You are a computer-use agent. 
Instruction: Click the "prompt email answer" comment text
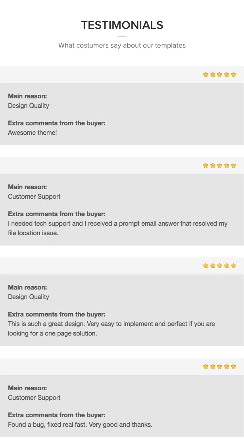point(117,224)
